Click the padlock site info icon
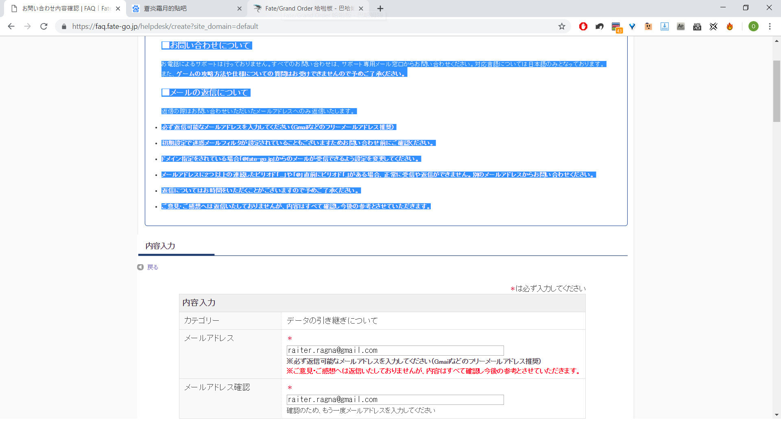 [x=64, y=26]
